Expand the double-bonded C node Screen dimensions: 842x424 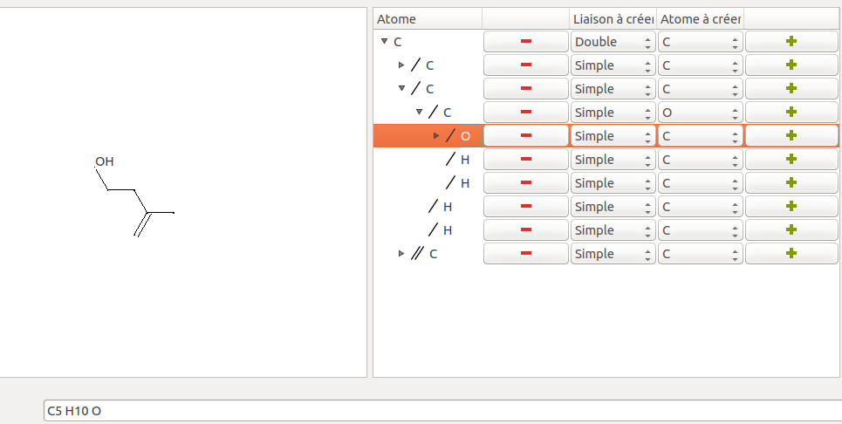[x=401, y=254]
